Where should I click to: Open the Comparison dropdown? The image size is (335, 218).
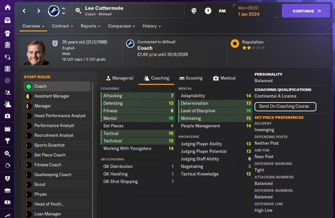[x=121, y=26]
